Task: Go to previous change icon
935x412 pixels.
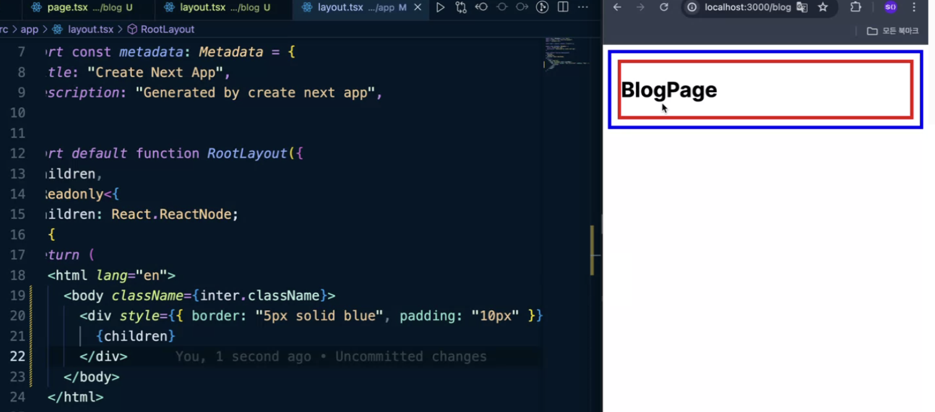Action: tap(481, 7)
